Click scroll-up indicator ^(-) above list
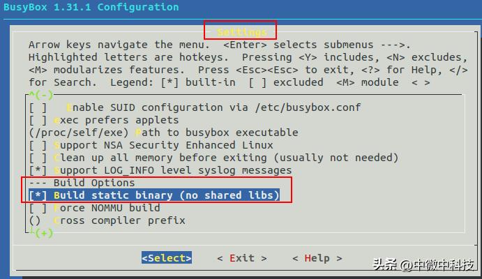Image resolution: width=482 pixels, height=279 pixels. [x=41, y=95]
